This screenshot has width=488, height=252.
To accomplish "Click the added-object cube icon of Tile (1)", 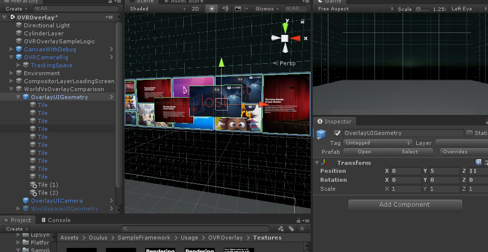I will pyautogui.click(x=33, y=185).
